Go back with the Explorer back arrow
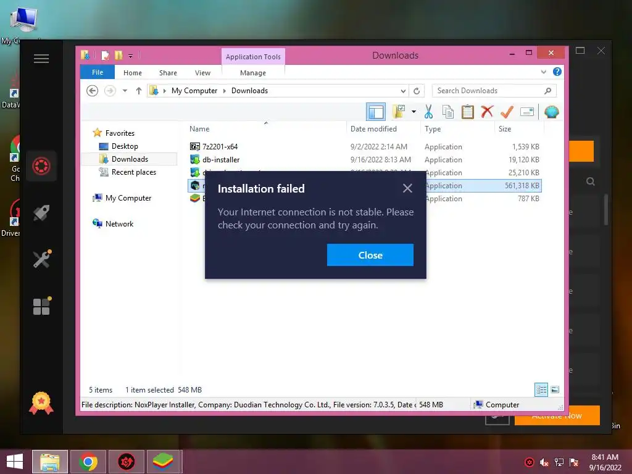This screenshot has height=474, width=632. tap(93, 91)
